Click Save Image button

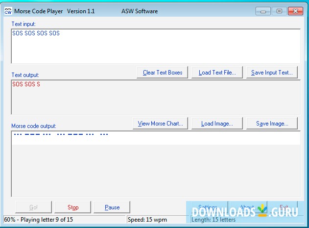point(272,124)
